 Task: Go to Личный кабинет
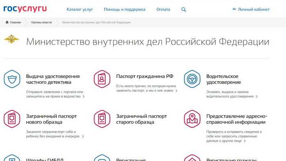point(254,9)
